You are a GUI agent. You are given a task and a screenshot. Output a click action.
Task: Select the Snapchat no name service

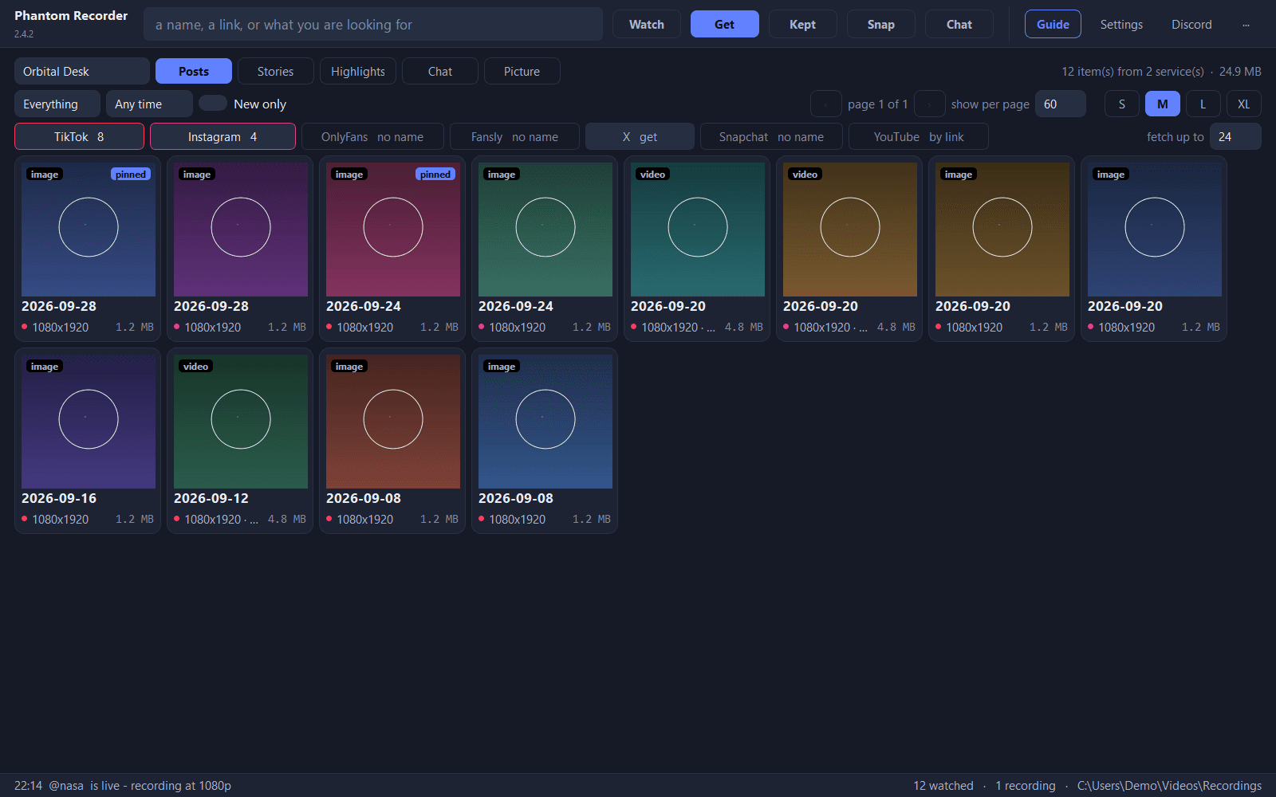(771, 136)
